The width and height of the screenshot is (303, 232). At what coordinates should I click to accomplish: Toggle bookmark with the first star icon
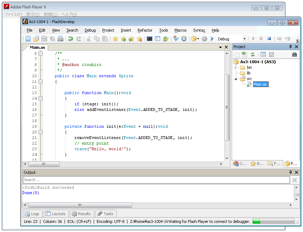(x=115, y=39)
